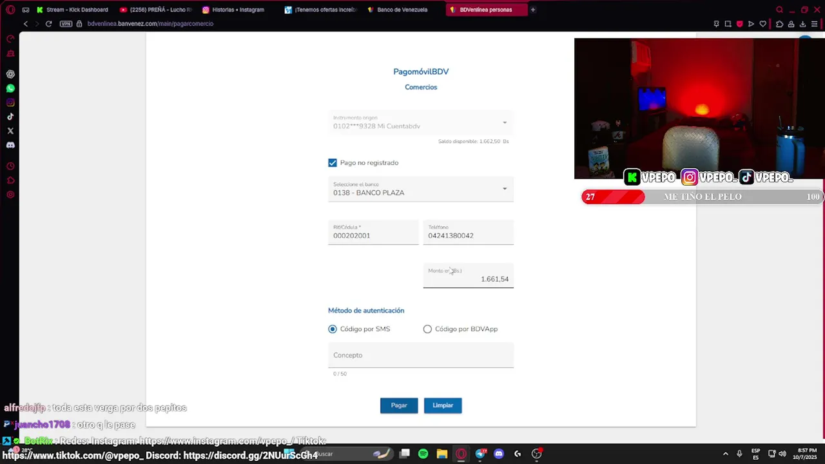This screenshot has width=825, height=464.
Task: Click the volume icon in system tray
Action: 782,454
